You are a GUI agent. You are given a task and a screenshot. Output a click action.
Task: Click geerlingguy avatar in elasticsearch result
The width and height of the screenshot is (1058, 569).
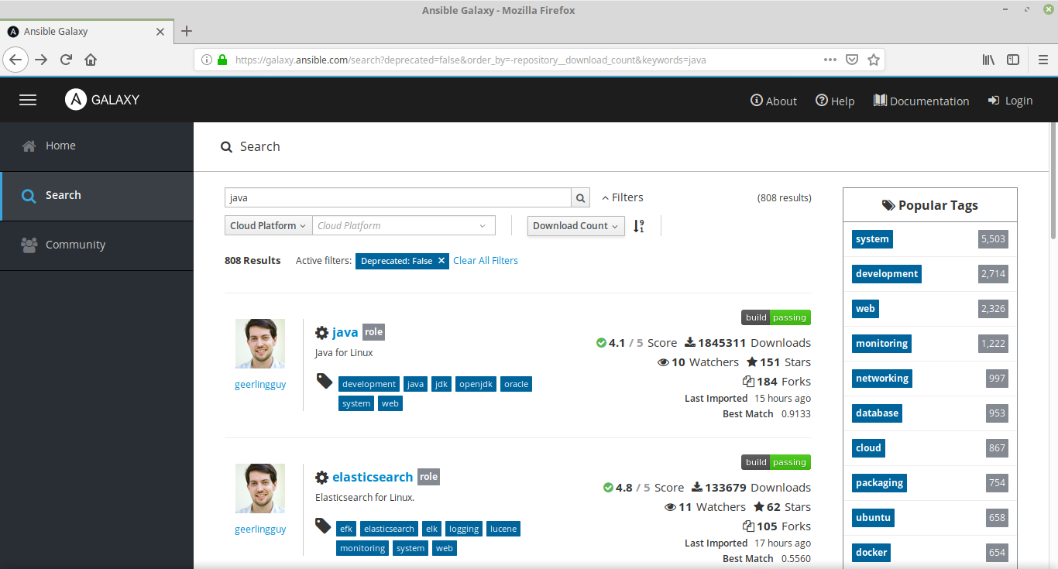pyautogui.click(x=260, y=488)
